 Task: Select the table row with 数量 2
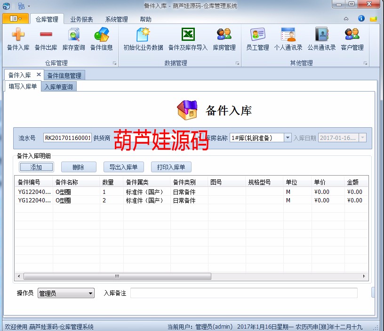click(191, 200)
